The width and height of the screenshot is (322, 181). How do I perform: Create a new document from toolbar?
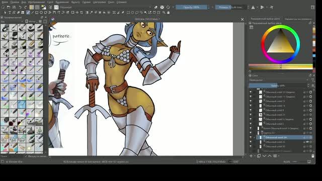pos(3,7)
